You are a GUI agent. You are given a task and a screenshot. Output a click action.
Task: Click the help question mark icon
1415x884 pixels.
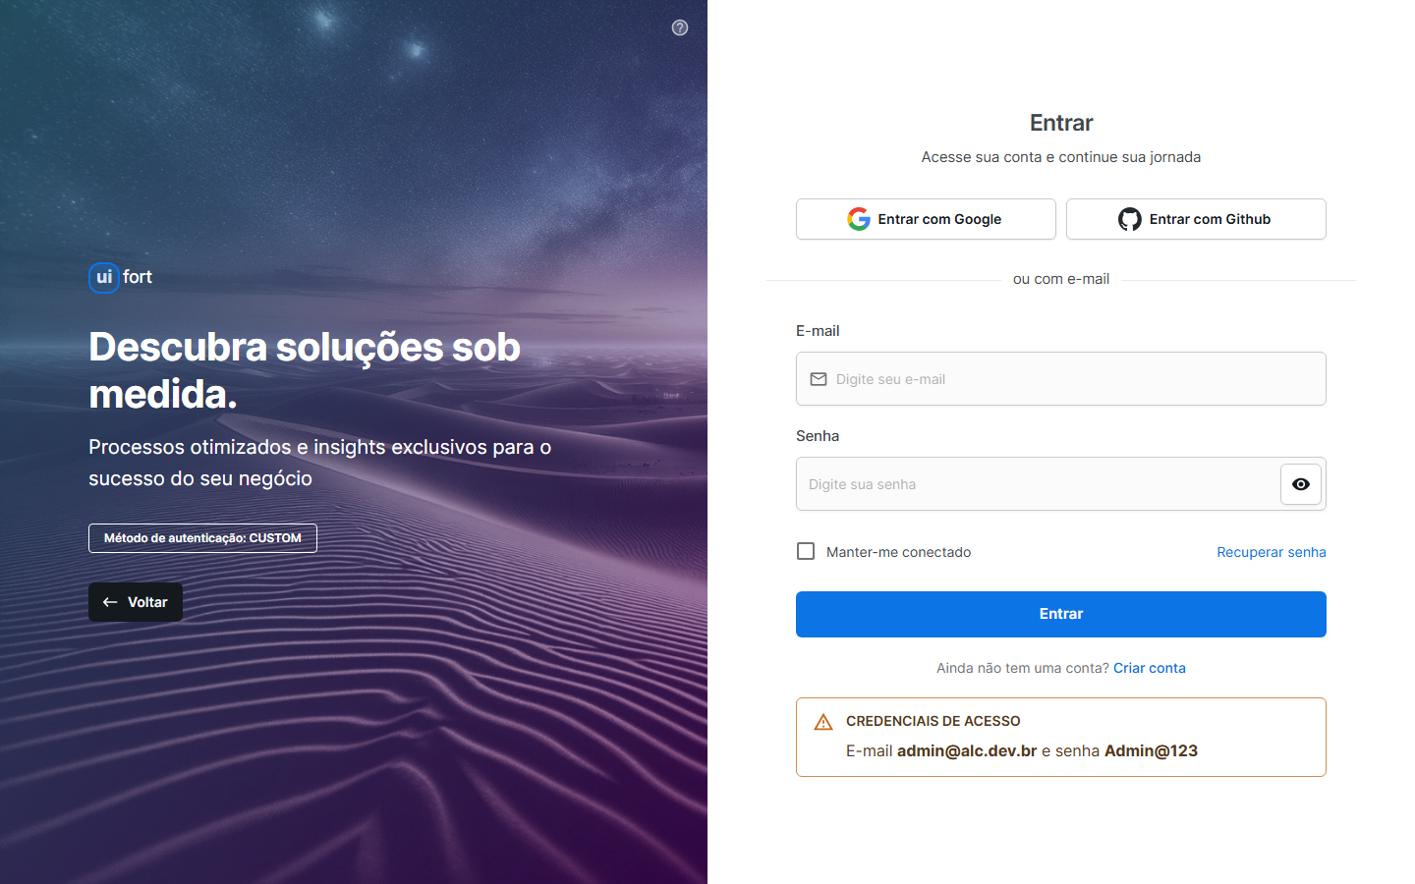coord(680,28)
